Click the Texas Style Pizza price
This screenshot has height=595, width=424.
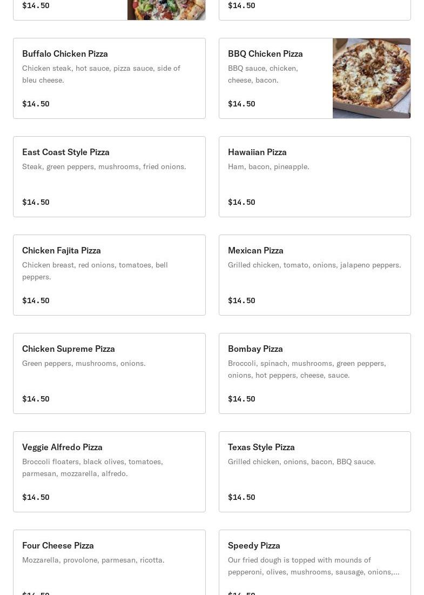pyautogui.click(x=241, y=497)
